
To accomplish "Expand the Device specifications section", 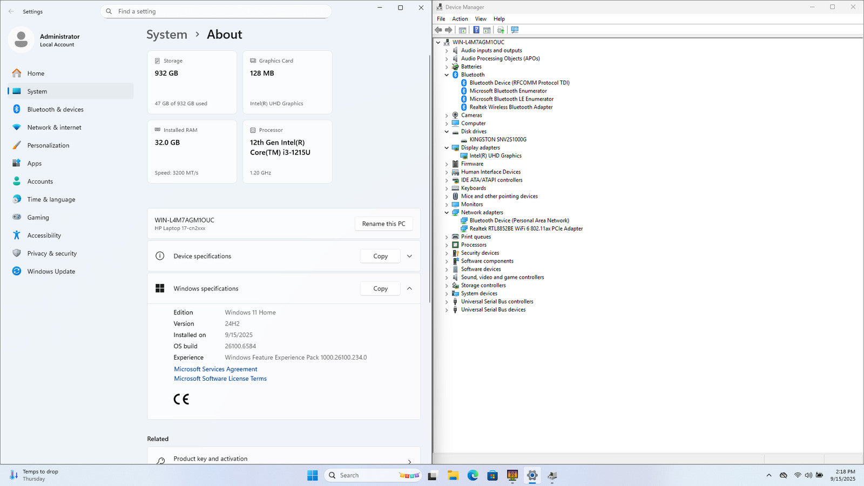I will (409, 256).
